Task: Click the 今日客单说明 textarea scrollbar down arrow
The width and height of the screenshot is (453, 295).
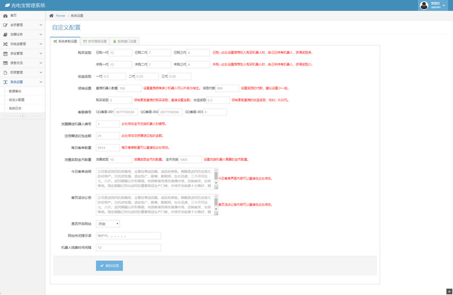Action: (x=216, y=183)
